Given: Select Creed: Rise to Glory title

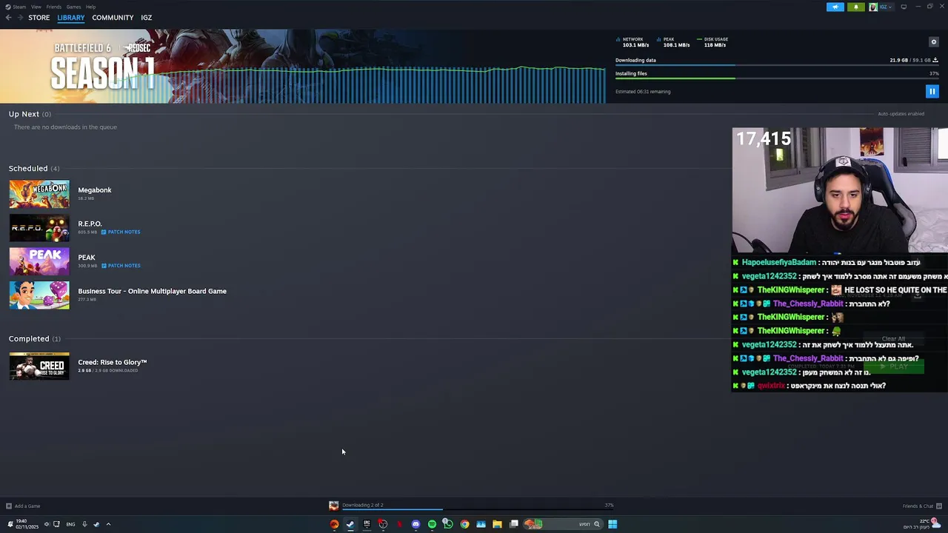Looking at the screenshot, I should click(x=113, y=362).
